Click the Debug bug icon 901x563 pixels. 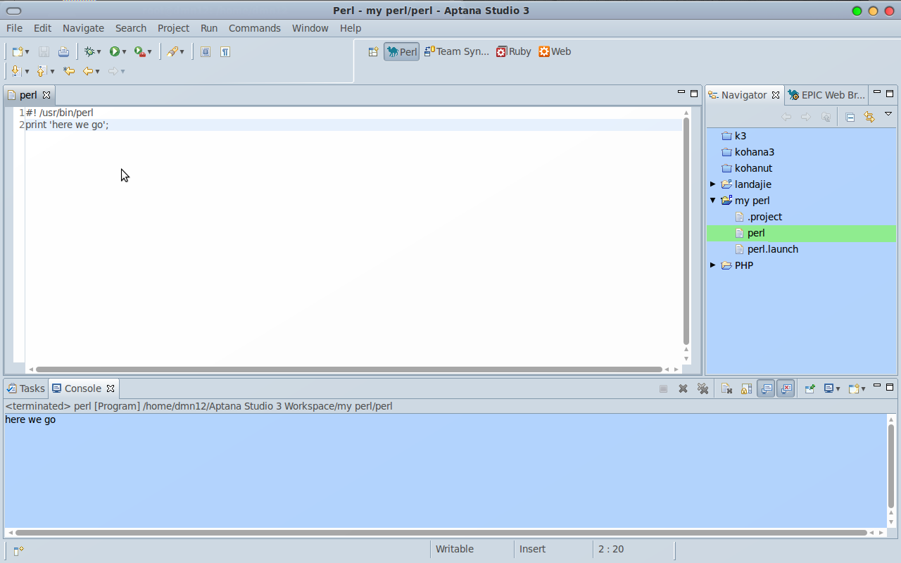click(x=89, y=52)
